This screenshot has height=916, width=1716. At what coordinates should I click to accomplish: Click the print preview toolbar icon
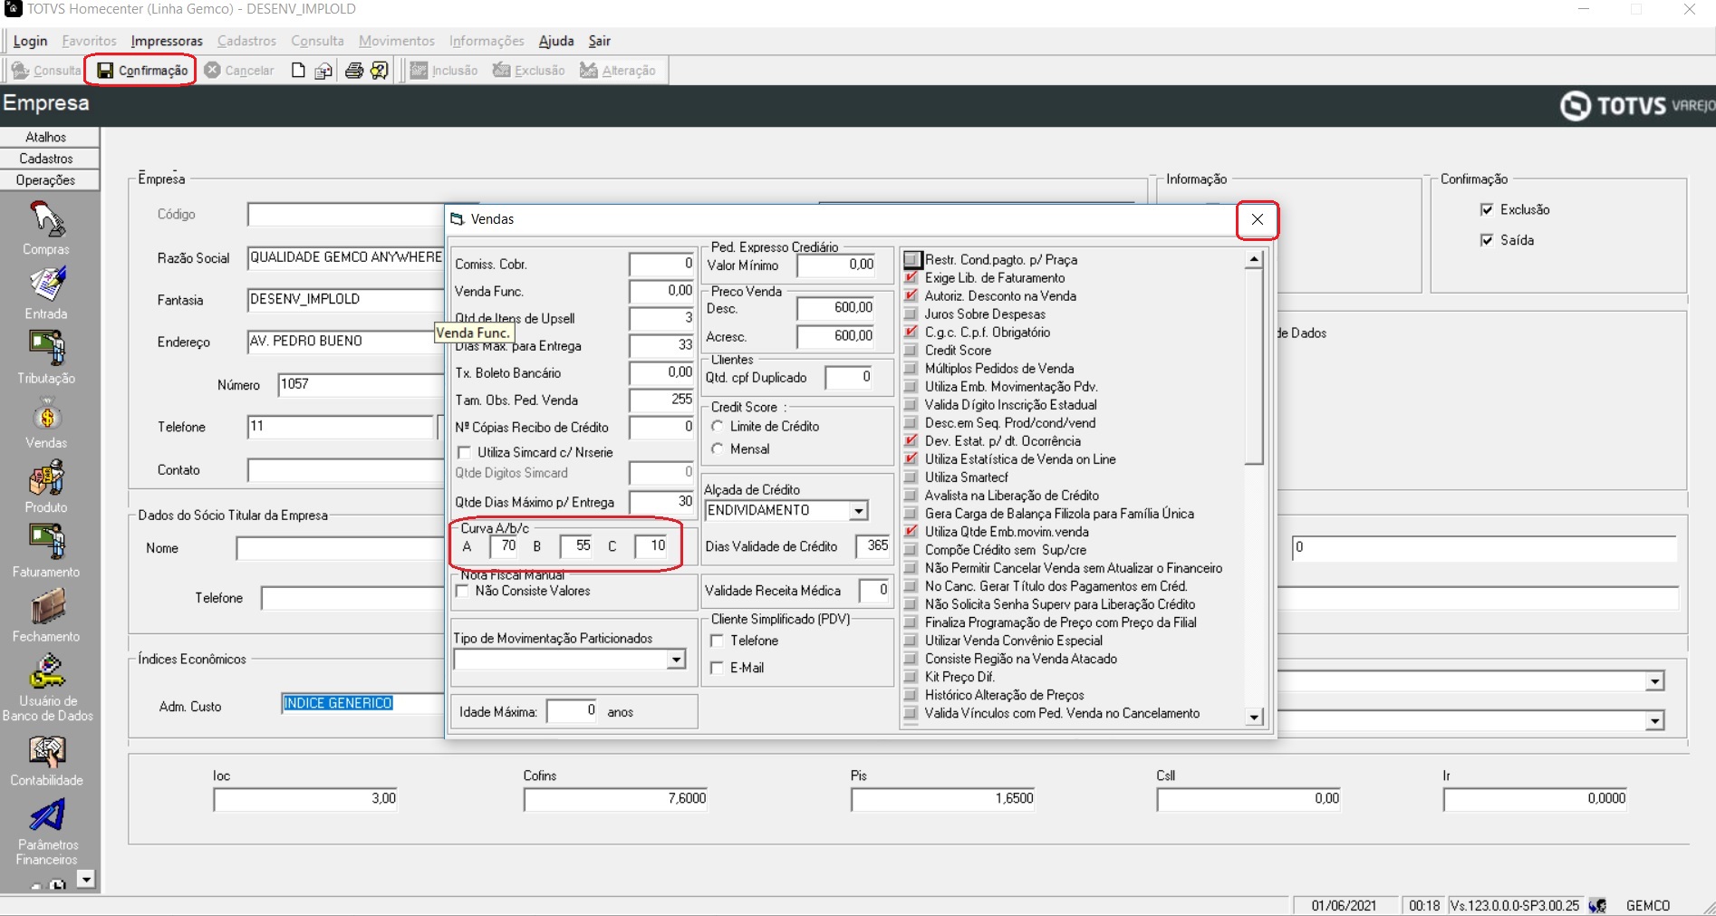tap(323, 71)
